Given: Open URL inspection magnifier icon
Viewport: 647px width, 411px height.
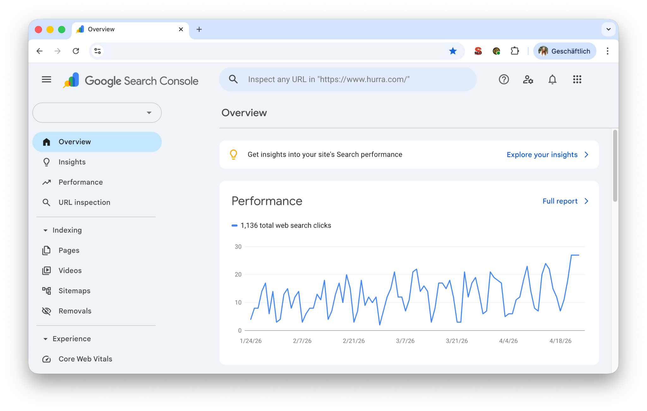Looking at the screenshot, I should pyautogui.click(x=46, y=202).
